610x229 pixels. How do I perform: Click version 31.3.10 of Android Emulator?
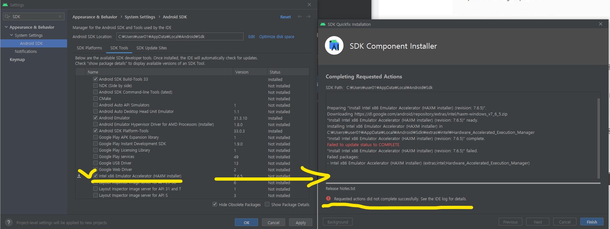click(240, 118)
